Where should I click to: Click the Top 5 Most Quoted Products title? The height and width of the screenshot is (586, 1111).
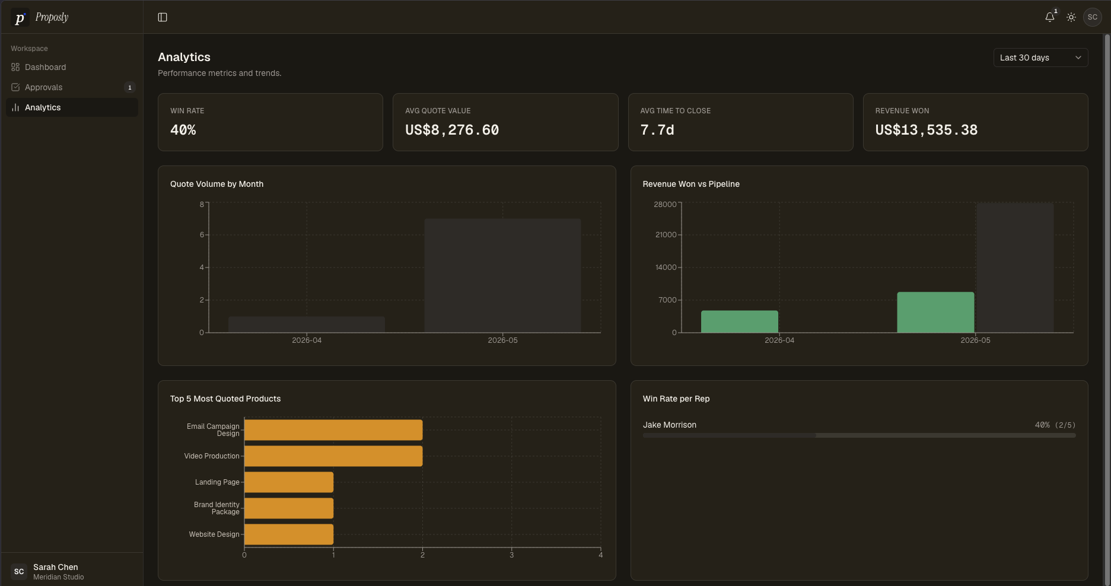click(x=225, y=399)
